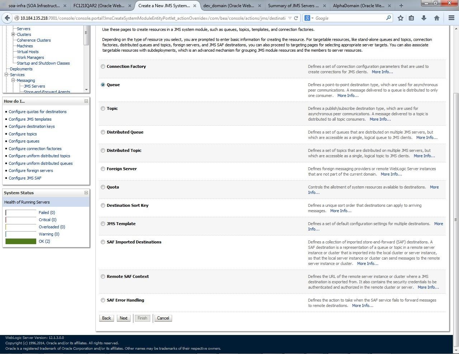Open JMS Servers in the domain tree

click(x=34, y=86)
